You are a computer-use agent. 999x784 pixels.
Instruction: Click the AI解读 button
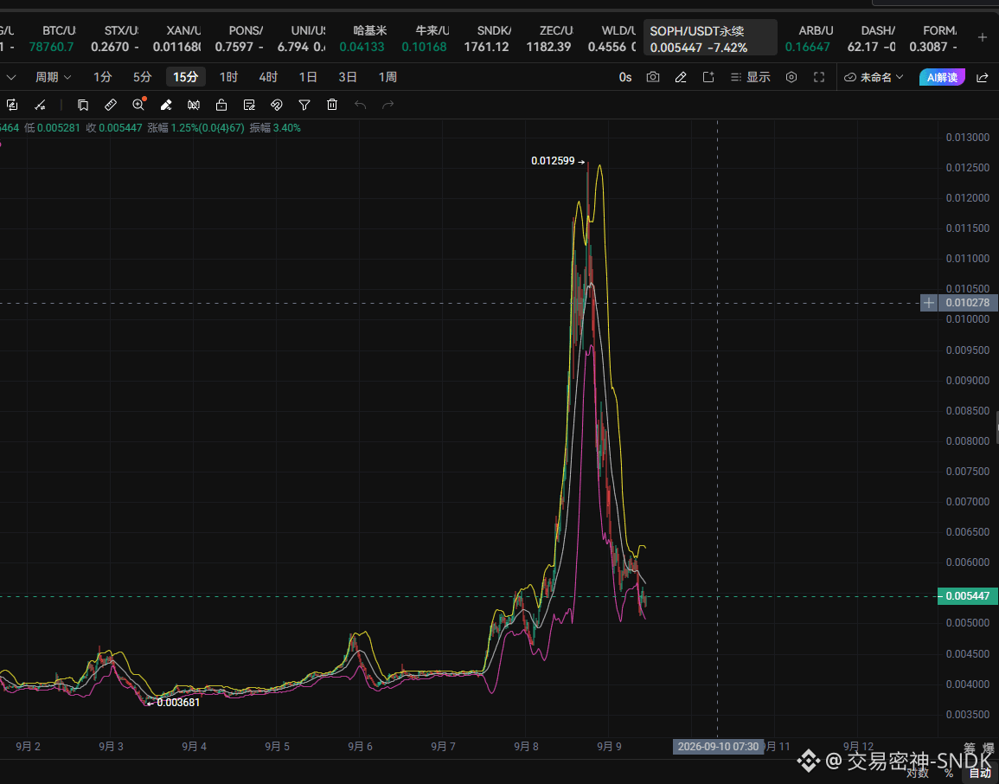[x=942, y=77]
